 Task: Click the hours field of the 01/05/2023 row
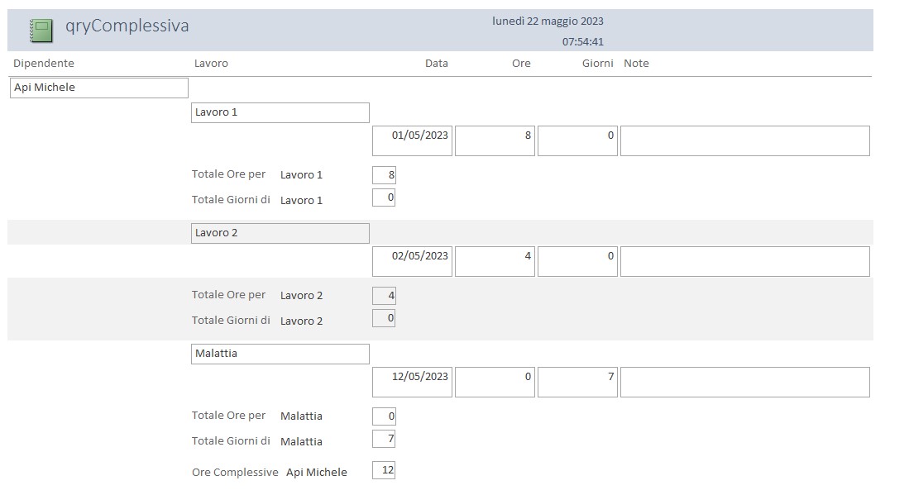[x=495, y=140]
